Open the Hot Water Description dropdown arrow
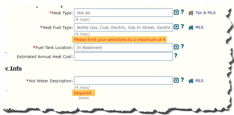Viewport: 234px width, 115px height. pyautogui.click(x=176, y=80)
